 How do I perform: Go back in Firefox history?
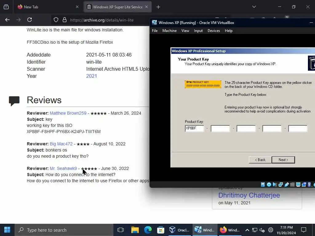[x=7, y=20]
